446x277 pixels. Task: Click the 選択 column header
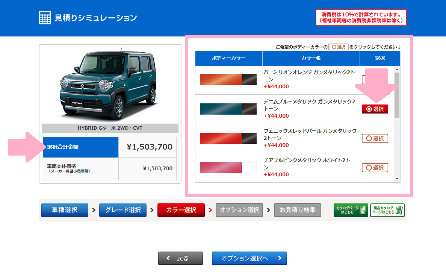(x=380, y=58)
